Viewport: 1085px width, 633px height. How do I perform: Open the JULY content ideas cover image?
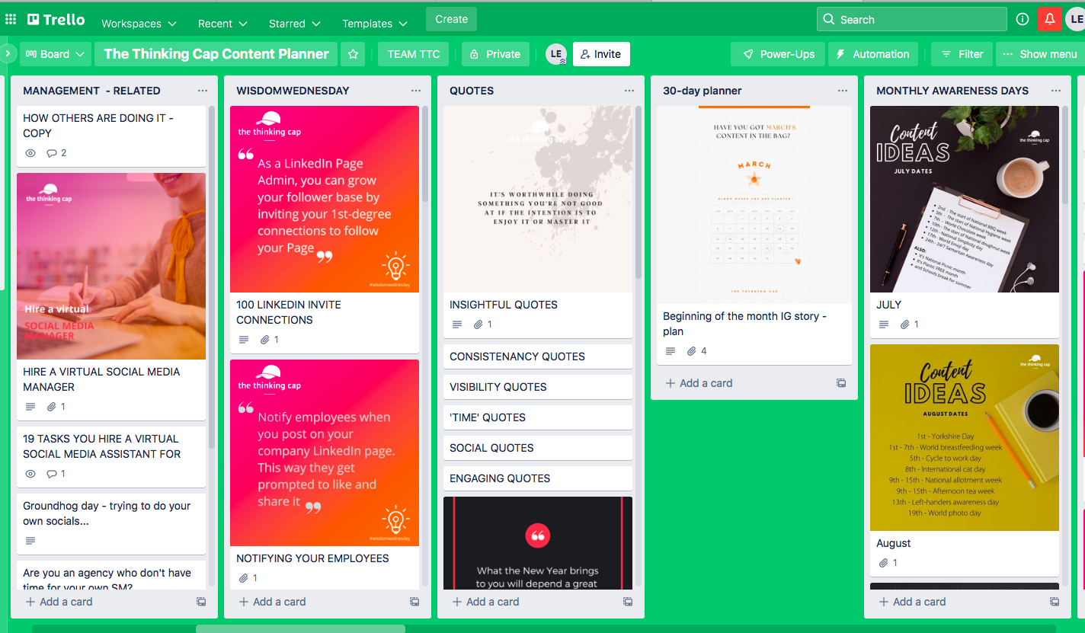965,199
